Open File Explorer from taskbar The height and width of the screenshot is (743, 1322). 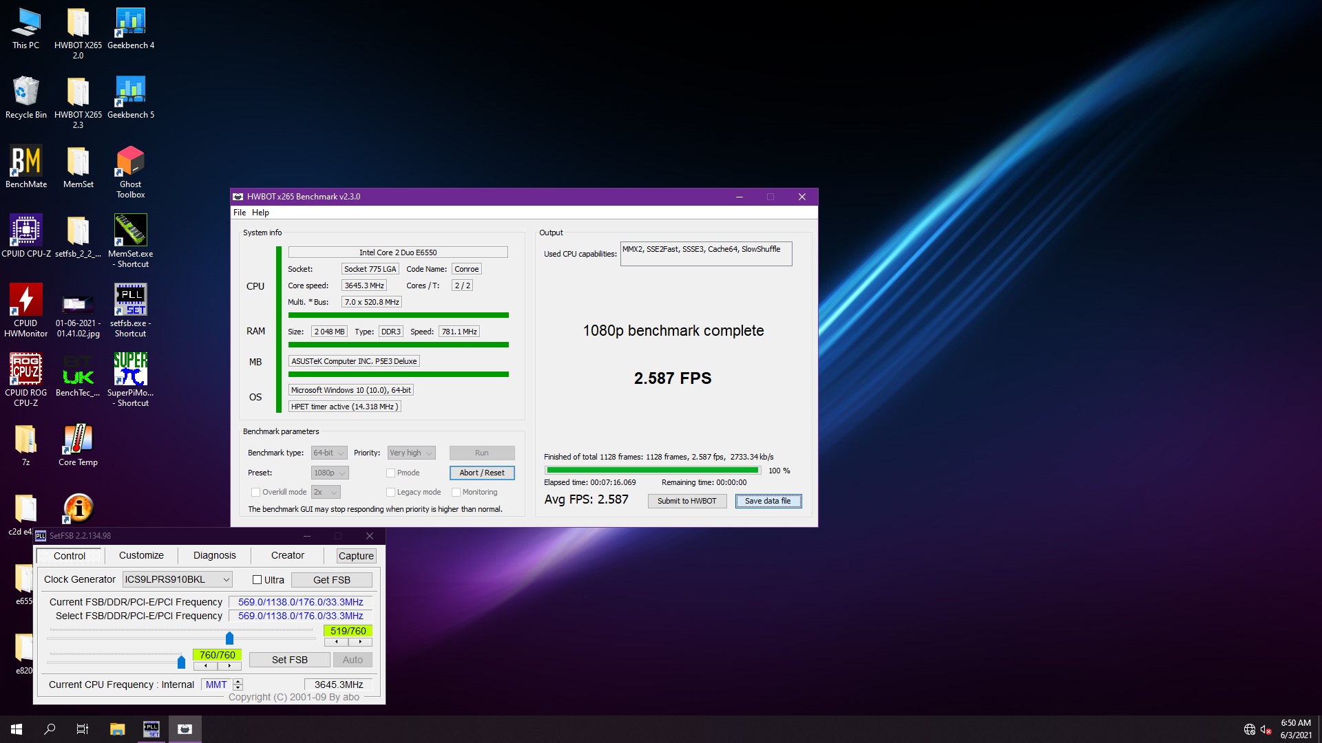[117, 729]
